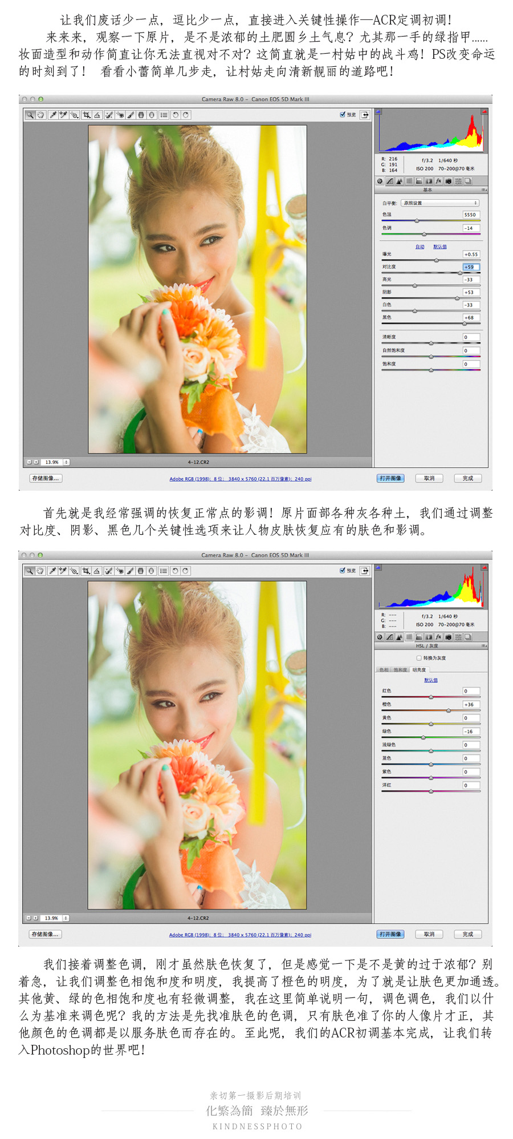This screenshot has height=1139, width=513.
Task: Rotate image clockwise in HSL Camera Raw window
Action: (185, 571)
